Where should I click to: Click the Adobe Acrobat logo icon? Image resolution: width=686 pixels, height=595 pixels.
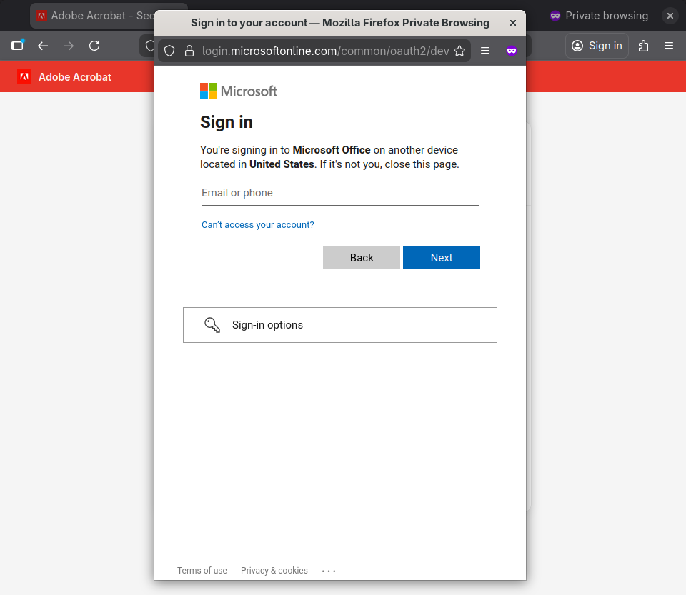pos(24,76)
